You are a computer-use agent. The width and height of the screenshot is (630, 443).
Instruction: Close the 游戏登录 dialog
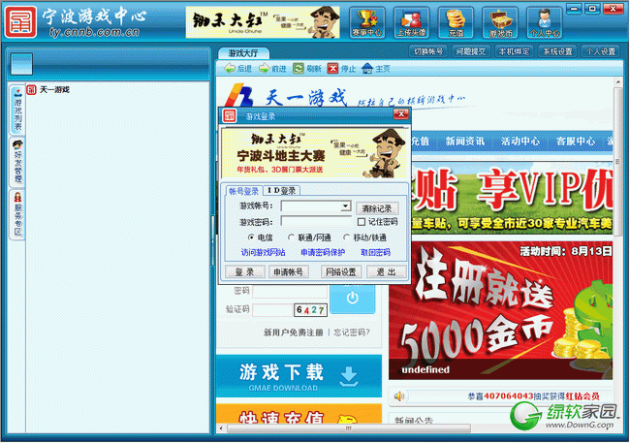pos(401,114)
